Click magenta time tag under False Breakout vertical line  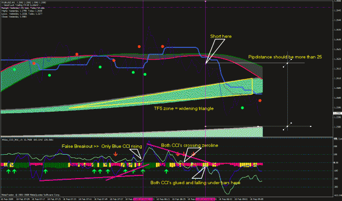point(143,199)
